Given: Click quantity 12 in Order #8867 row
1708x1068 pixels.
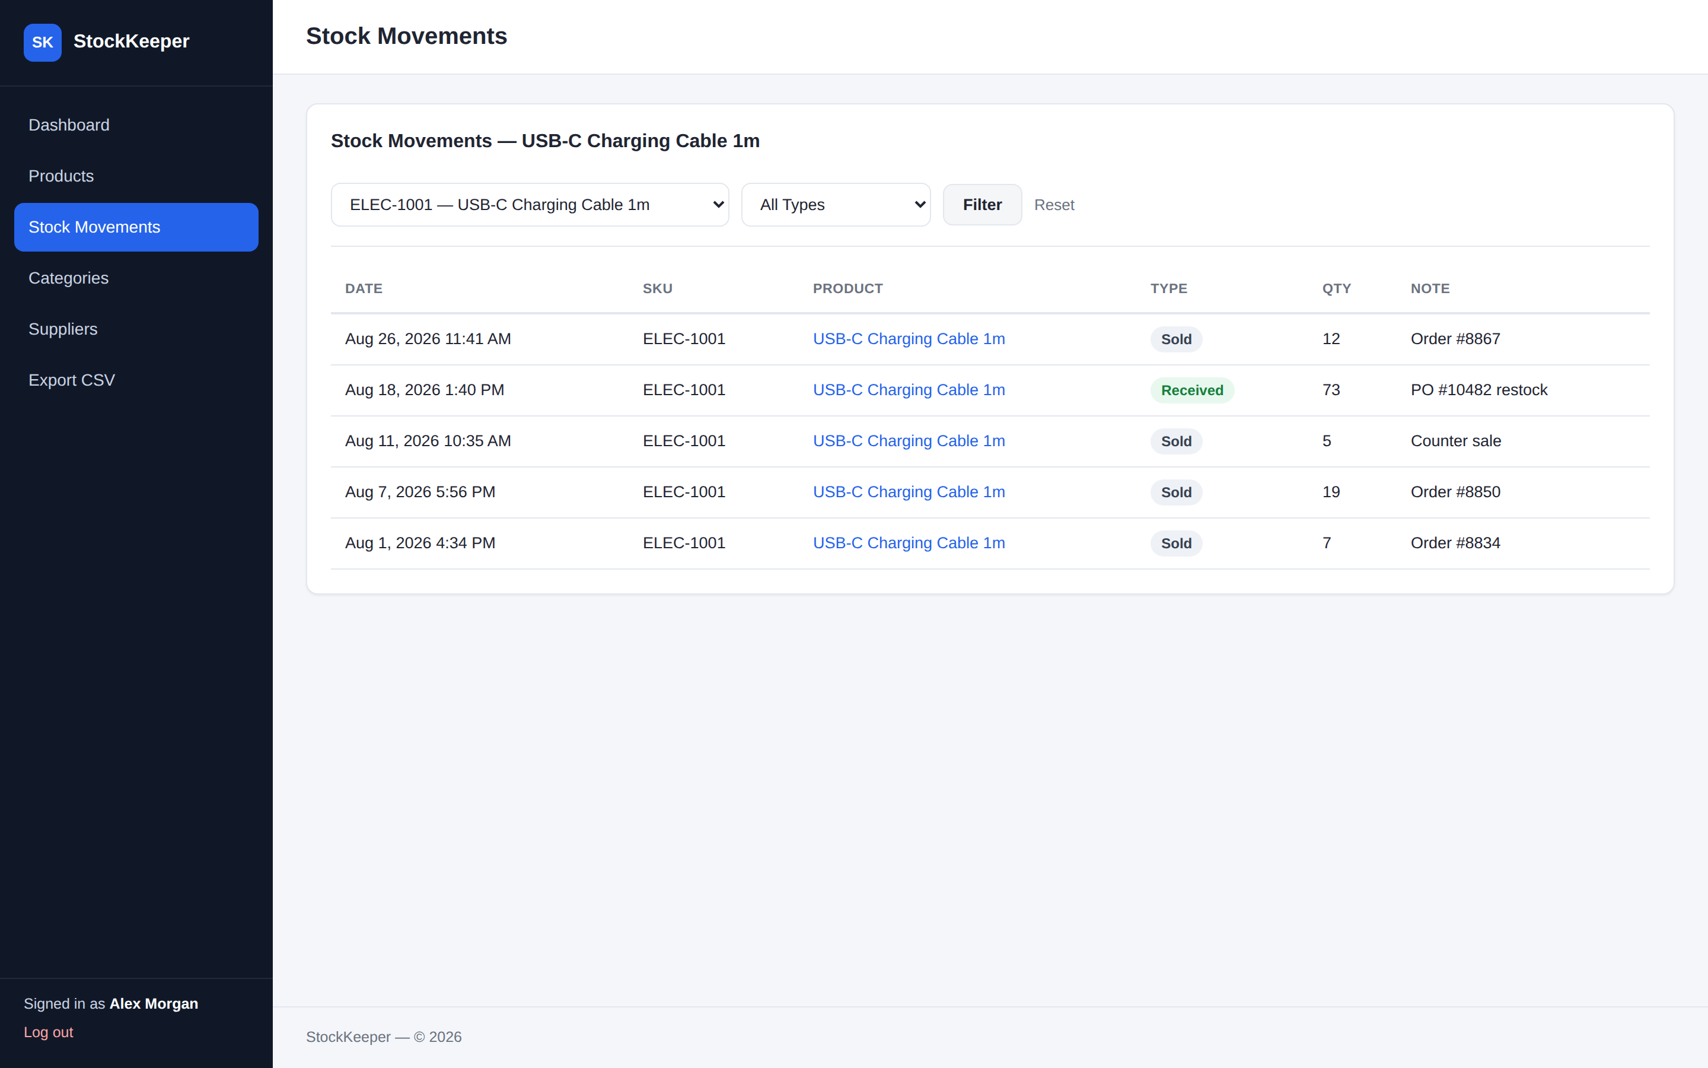Looking at the screenshot, I should point(1331,339).
